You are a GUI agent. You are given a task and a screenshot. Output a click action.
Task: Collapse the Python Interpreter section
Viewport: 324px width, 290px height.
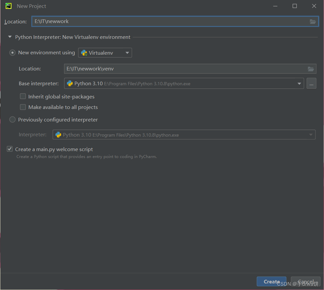coord(10,37)
